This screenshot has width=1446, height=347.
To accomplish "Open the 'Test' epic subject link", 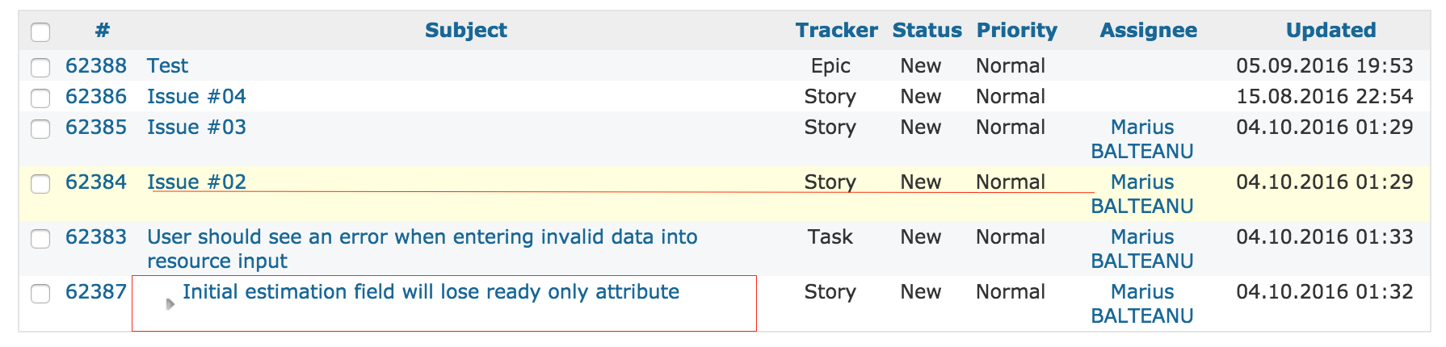I will [x=167, y=66].
